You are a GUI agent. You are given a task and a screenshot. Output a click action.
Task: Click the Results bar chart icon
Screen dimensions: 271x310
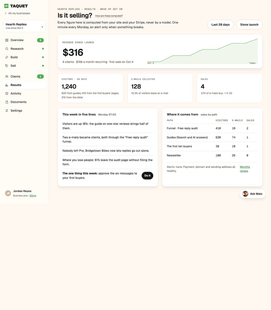click(x=7, y=85)
